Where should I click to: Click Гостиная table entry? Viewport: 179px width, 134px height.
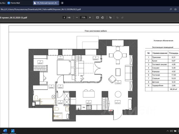[x=156, y=75]
